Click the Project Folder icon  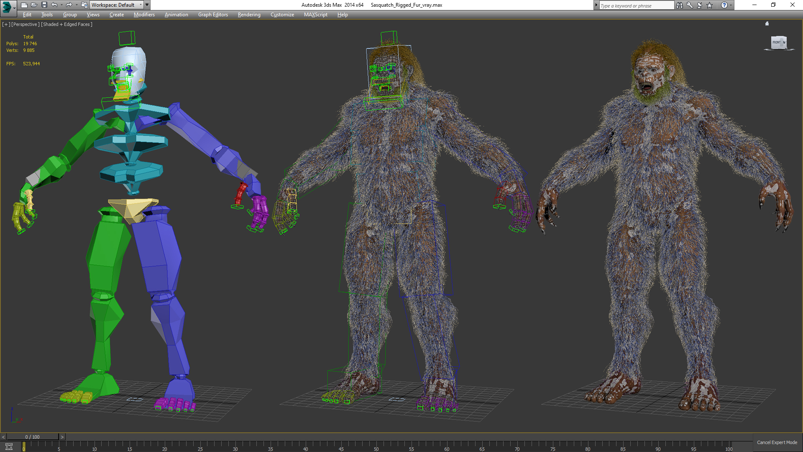[x=84, y=5]
